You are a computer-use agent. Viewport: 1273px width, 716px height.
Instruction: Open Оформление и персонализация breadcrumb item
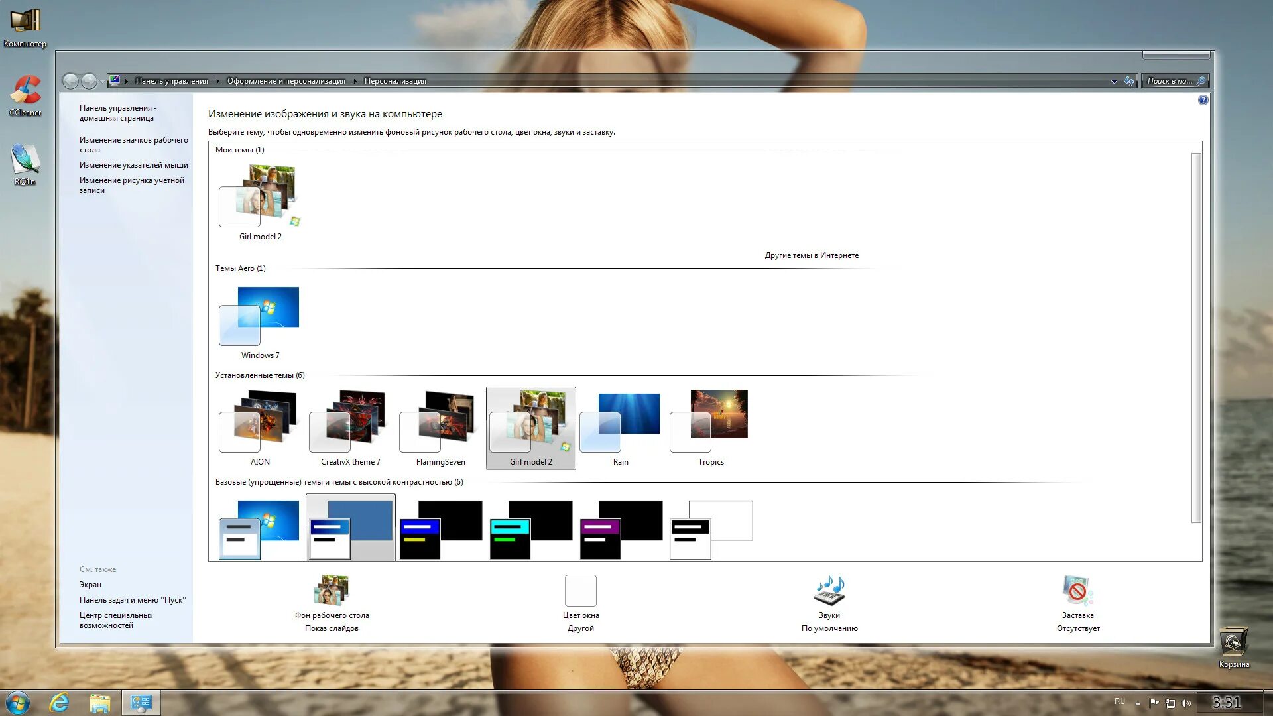[x=286, y=80]
